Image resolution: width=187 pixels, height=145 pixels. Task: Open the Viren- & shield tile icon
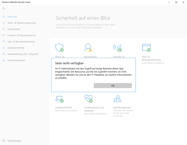pyautogui.click(x=59, y=48)
